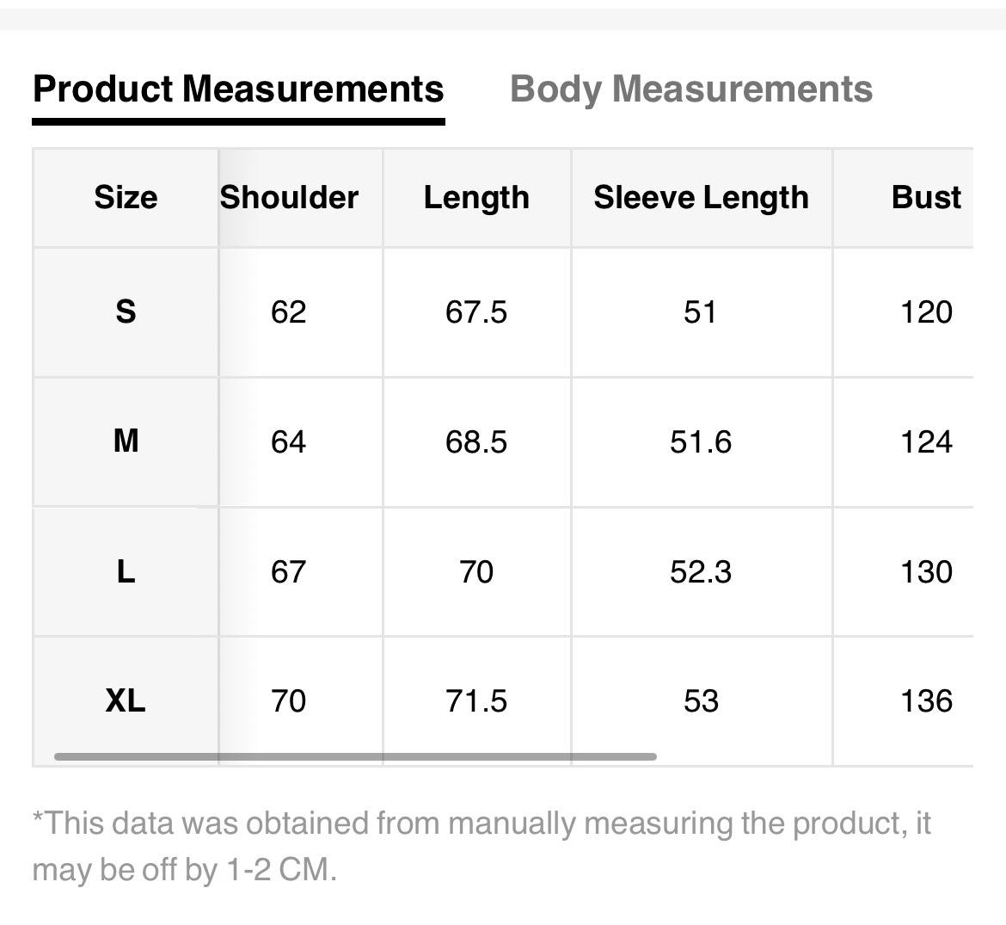
Task: Click the Length column header
Action: point(476,197)
